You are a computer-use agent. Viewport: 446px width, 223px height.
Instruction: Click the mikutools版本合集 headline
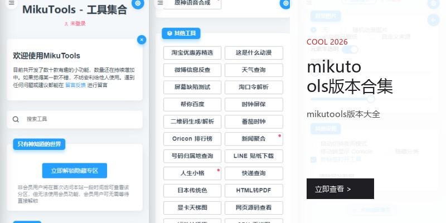(x=350, y=77)
